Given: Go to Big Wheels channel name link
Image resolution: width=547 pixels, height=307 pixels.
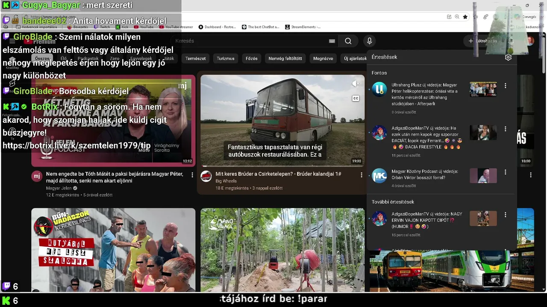Looking at the screenshot, I should 226,181.
